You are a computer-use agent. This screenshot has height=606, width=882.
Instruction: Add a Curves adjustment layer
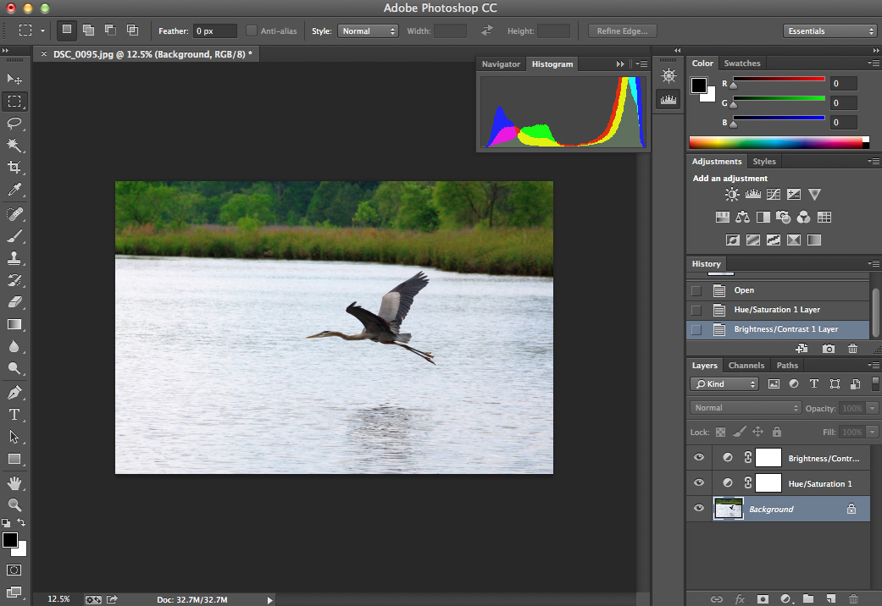tap(773, 194)
